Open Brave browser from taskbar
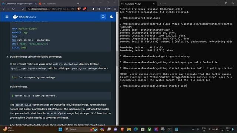 [122, 129]
